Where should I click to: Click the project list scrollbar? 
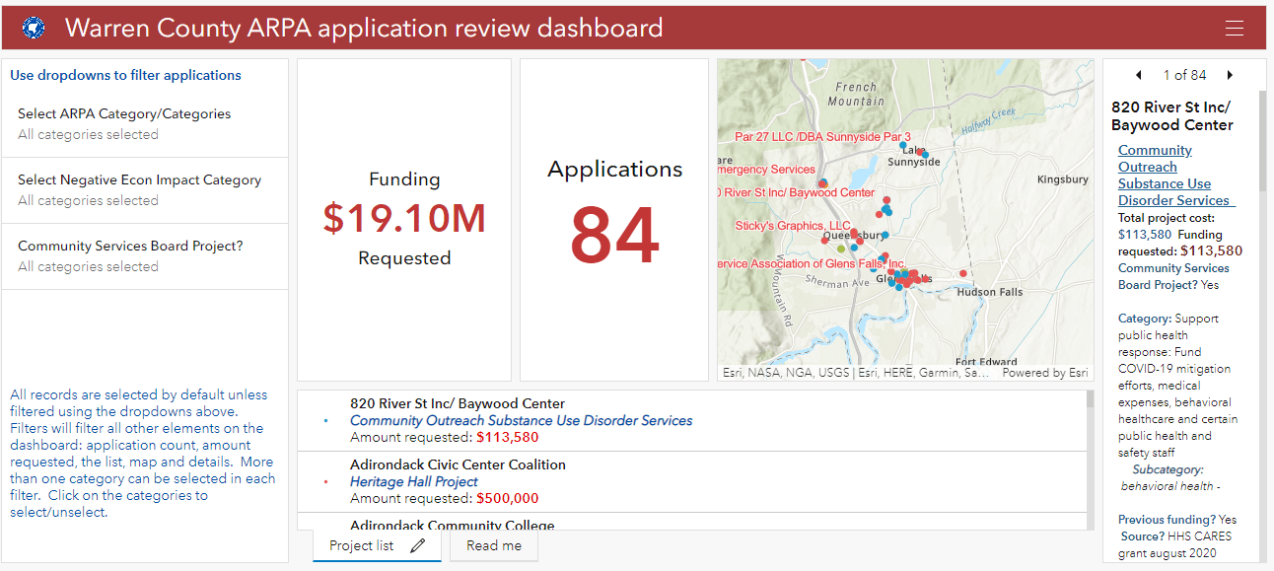[x=1090, y=398]
